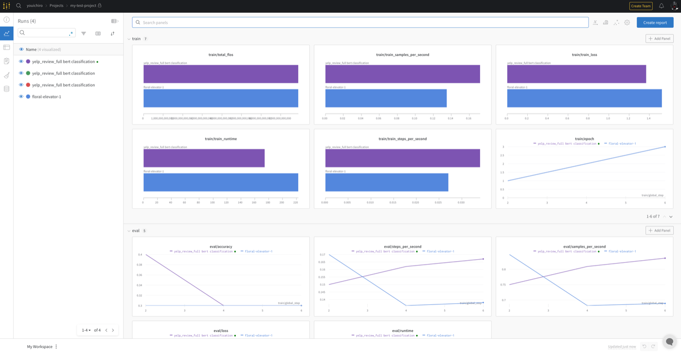681x353 pixels.
Task: Click train/epoch panel title
Action: [x=584, y=139]
